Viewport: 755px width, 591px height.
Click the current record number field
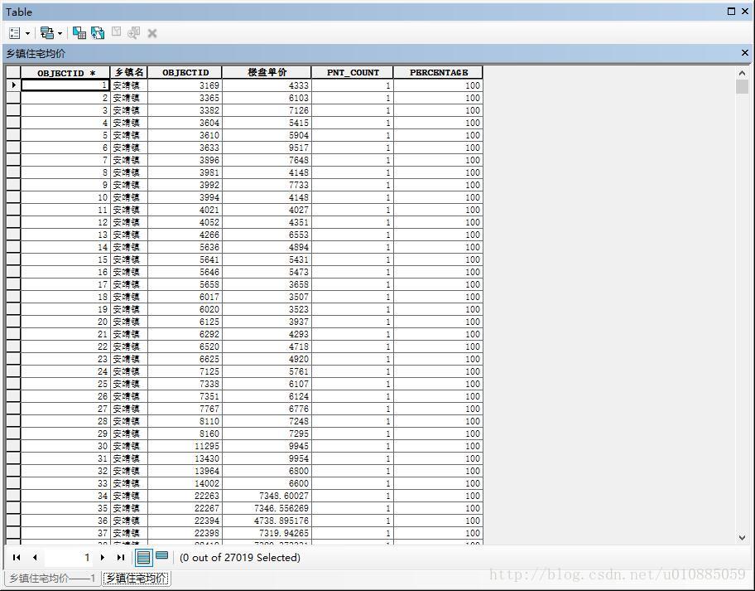click(x=69, y=557)
